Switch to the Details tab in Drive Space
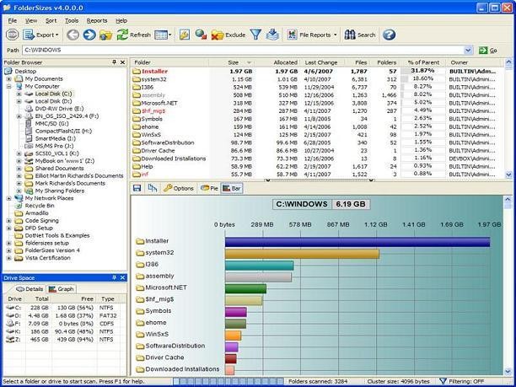 tap(30, 289)
